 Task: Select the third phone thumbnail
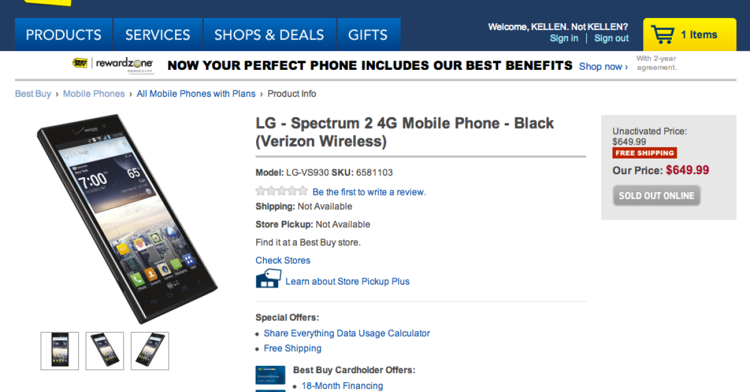pos(150,351)
